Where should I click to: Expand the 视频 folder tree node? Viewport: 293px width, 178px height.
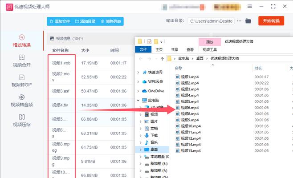(x=141, y=114)
